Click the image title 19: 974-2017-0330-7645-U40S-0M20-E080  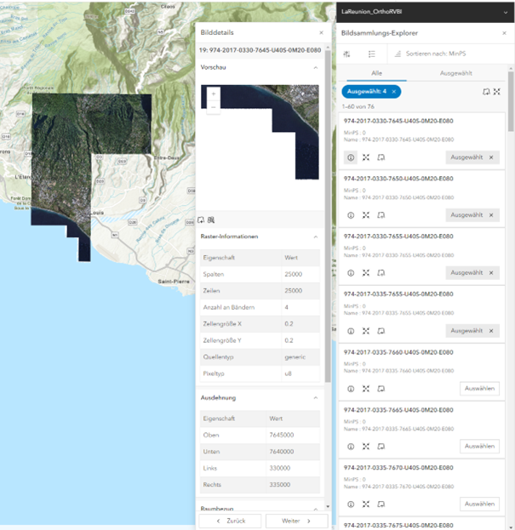pyautogui.click(x=260, y=50)
